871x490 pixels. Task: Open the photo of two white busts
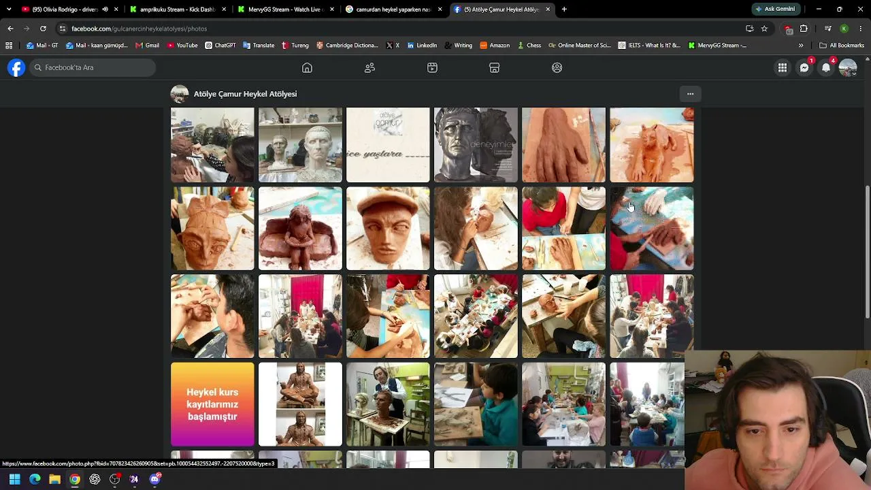click(x=300, y=145)
